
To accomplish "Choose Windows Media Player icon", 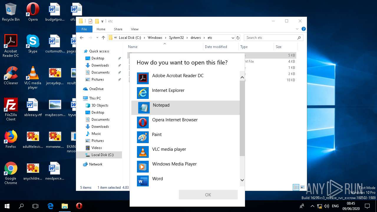I will click(143, 167).
